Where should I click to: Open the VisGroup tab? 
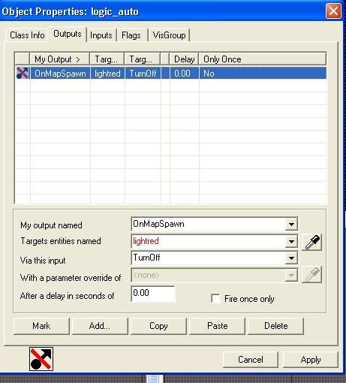coord(170,35)
